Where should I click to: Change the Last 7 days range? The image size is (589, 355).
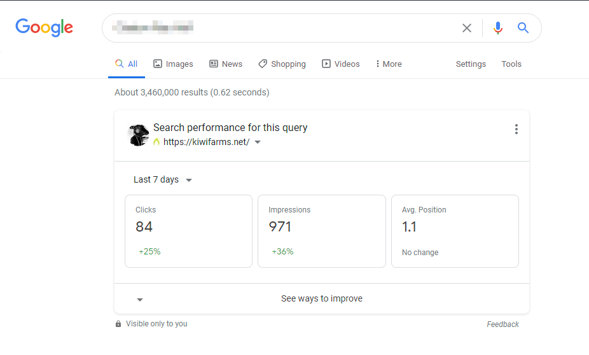[x=163, y=179]
